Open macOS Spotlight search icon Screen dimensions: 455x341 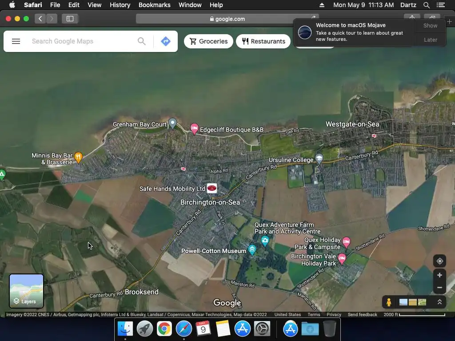pyautogui.click(x=426, y=5)
